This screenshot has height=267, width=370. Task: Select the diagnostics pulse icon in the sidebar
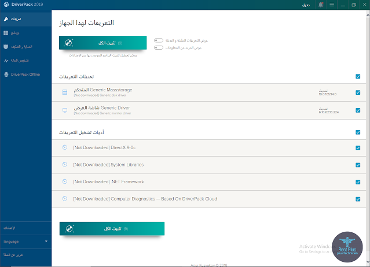coord(6,61)
